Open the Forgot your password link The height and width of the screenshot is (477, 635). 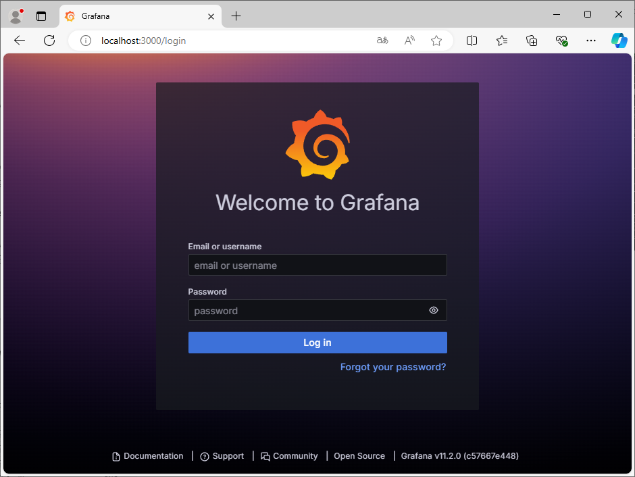(393, 367)
